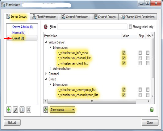Check Negate box for b_virtualserver_info_view
Screen dimensions: 163x131
point(148,52)
